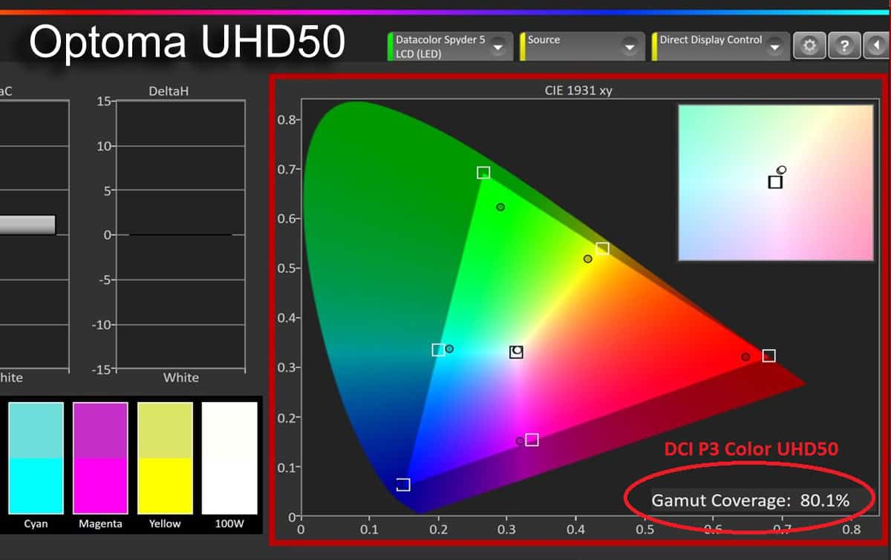Click the yellow target square on CIE chart
This screenshot has height=560, width=891.
coord(602,248)
